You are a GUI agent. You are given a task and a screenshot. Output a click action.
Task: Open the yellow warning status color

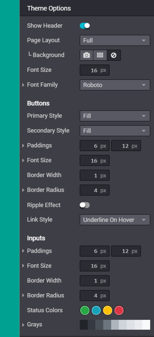pos(108,310)
